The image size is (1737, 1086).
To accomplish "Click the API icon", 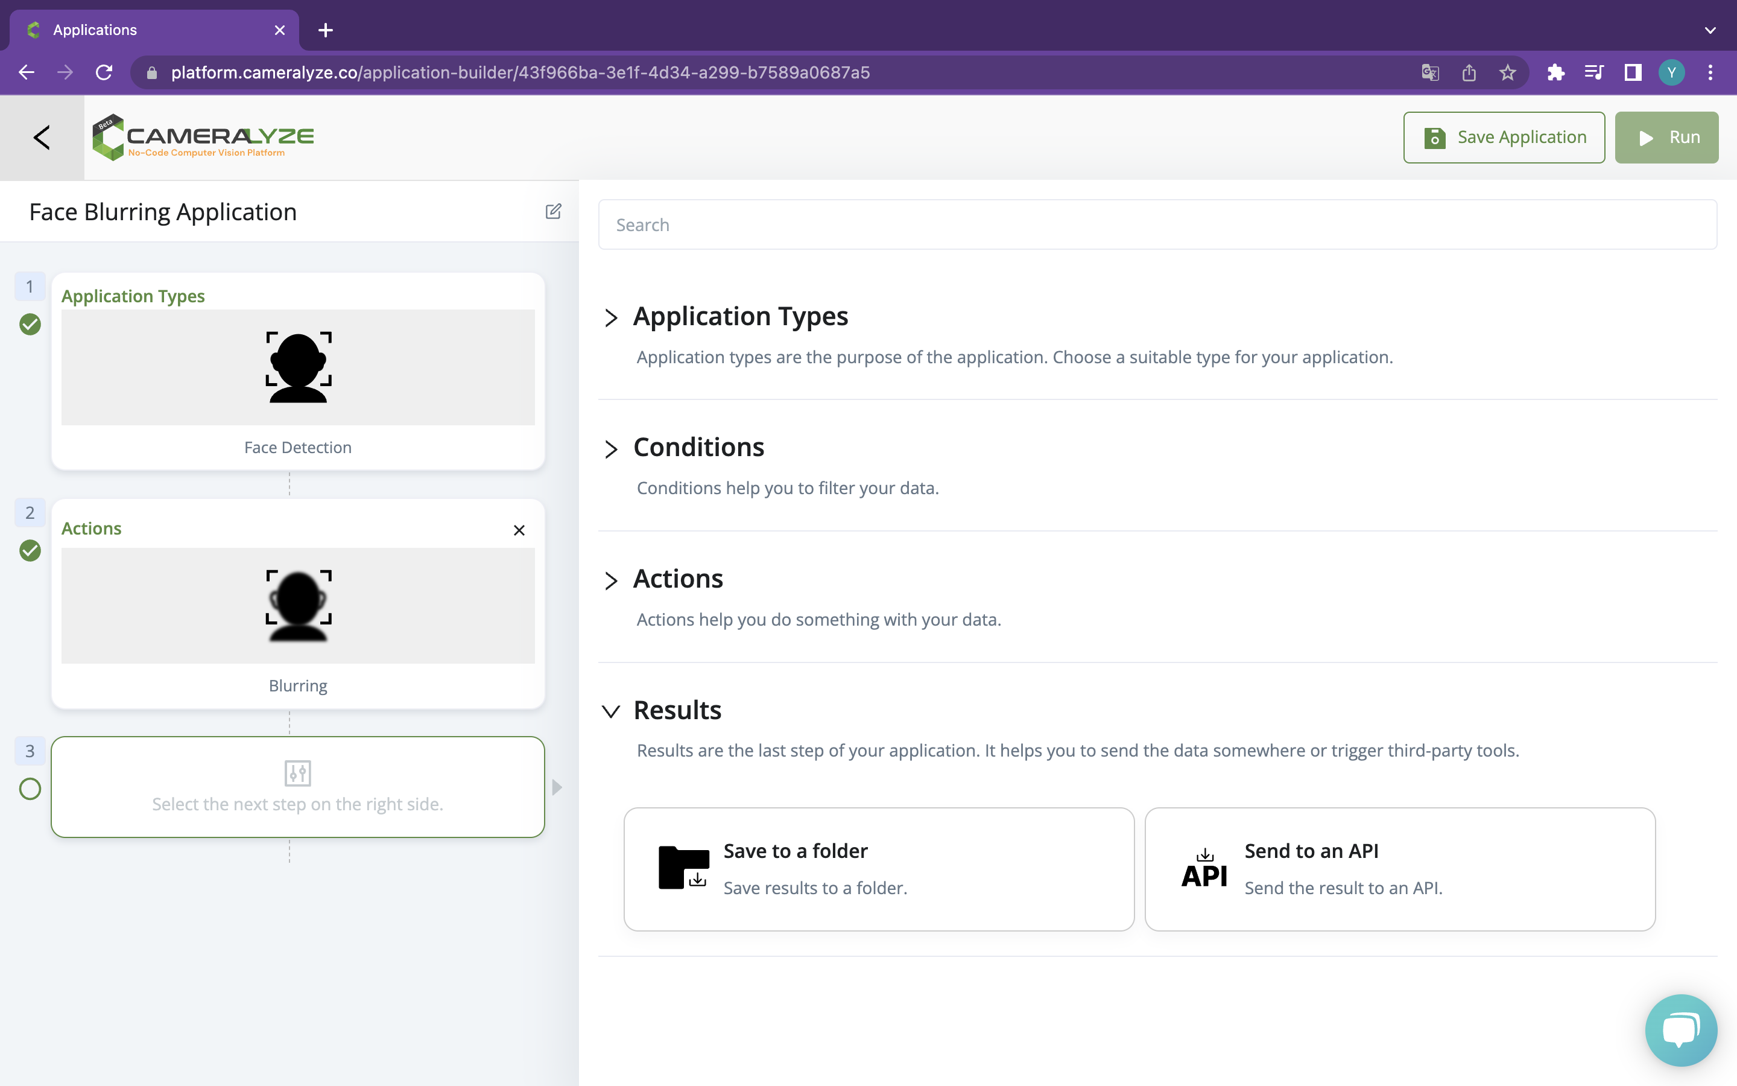I will coord(1204,868).
